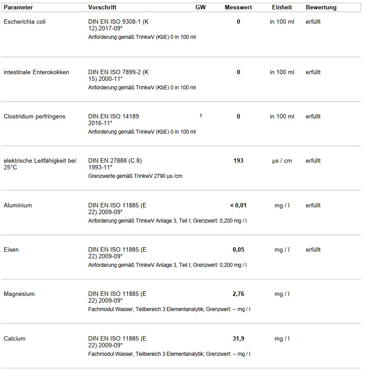The image size is (365, 371).
Task: Click the Einheit column header
Action: pyautogui.click(x=282, y=8)
